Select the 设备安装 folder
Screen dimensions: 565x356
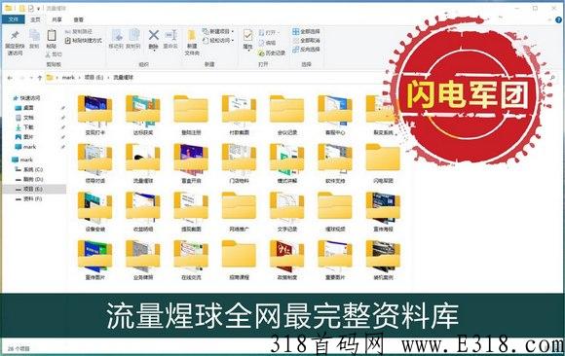pyautogui.click(x=94, y=211)
